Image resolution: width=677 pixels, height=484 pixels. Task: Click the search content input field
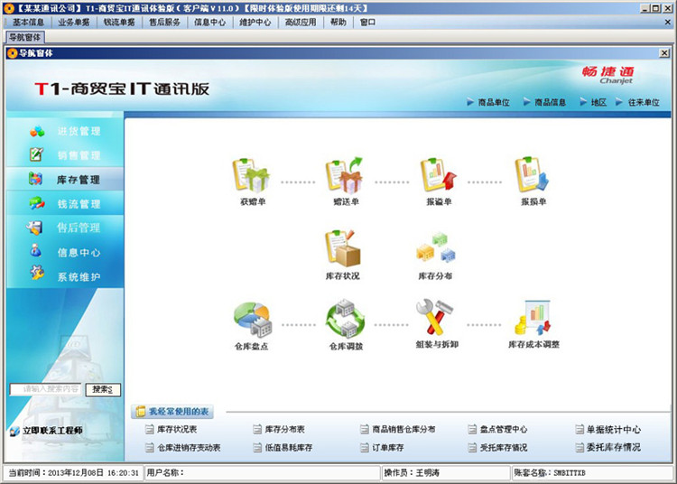[x=46, y=389]
